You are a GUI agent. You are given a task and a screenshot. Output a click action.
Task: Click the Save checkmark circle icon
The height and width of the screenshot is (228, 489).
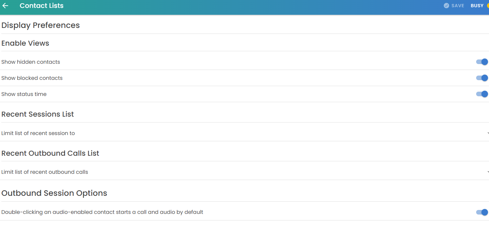[x=446, y=6]
